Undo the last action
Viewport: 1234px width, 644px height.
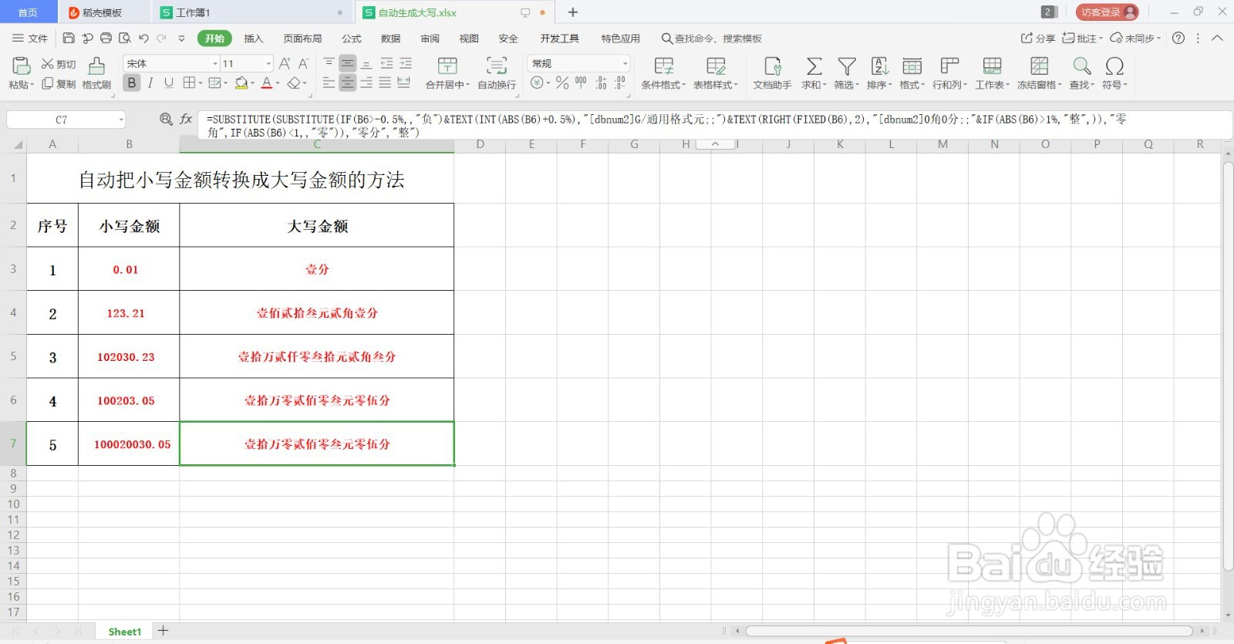point(143,39)
